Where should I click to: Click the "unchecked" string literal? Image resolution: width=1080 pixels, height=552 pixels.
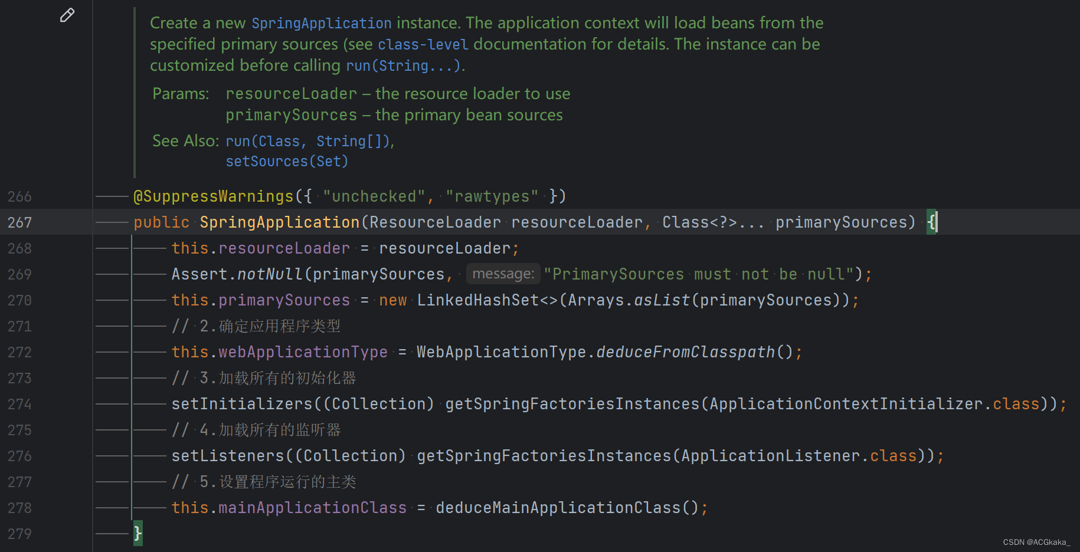(x=374, y=196)
